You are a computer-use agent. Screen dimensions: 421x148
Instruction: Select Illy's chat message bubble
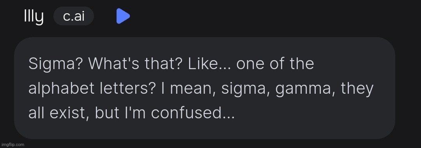click(205, 88)
